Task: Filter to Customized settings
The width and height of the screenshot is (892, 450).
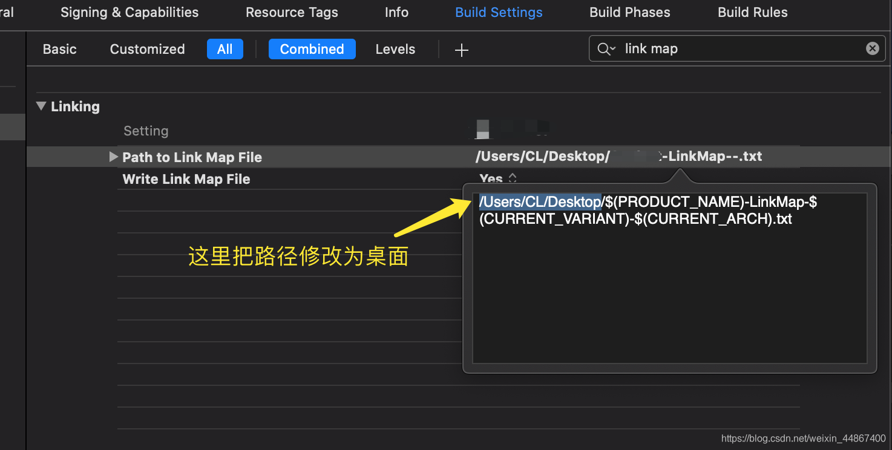Action: (x=147, y=49)
